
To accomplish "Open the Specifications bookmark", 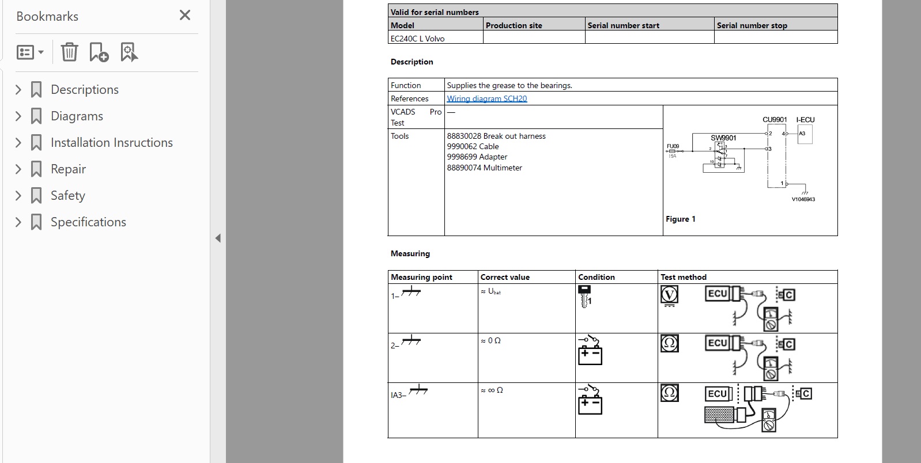I will click(88, 222).
